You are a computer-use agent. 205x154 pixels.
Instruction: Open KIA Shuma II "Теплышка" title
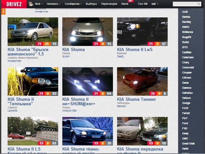(21, 101)
